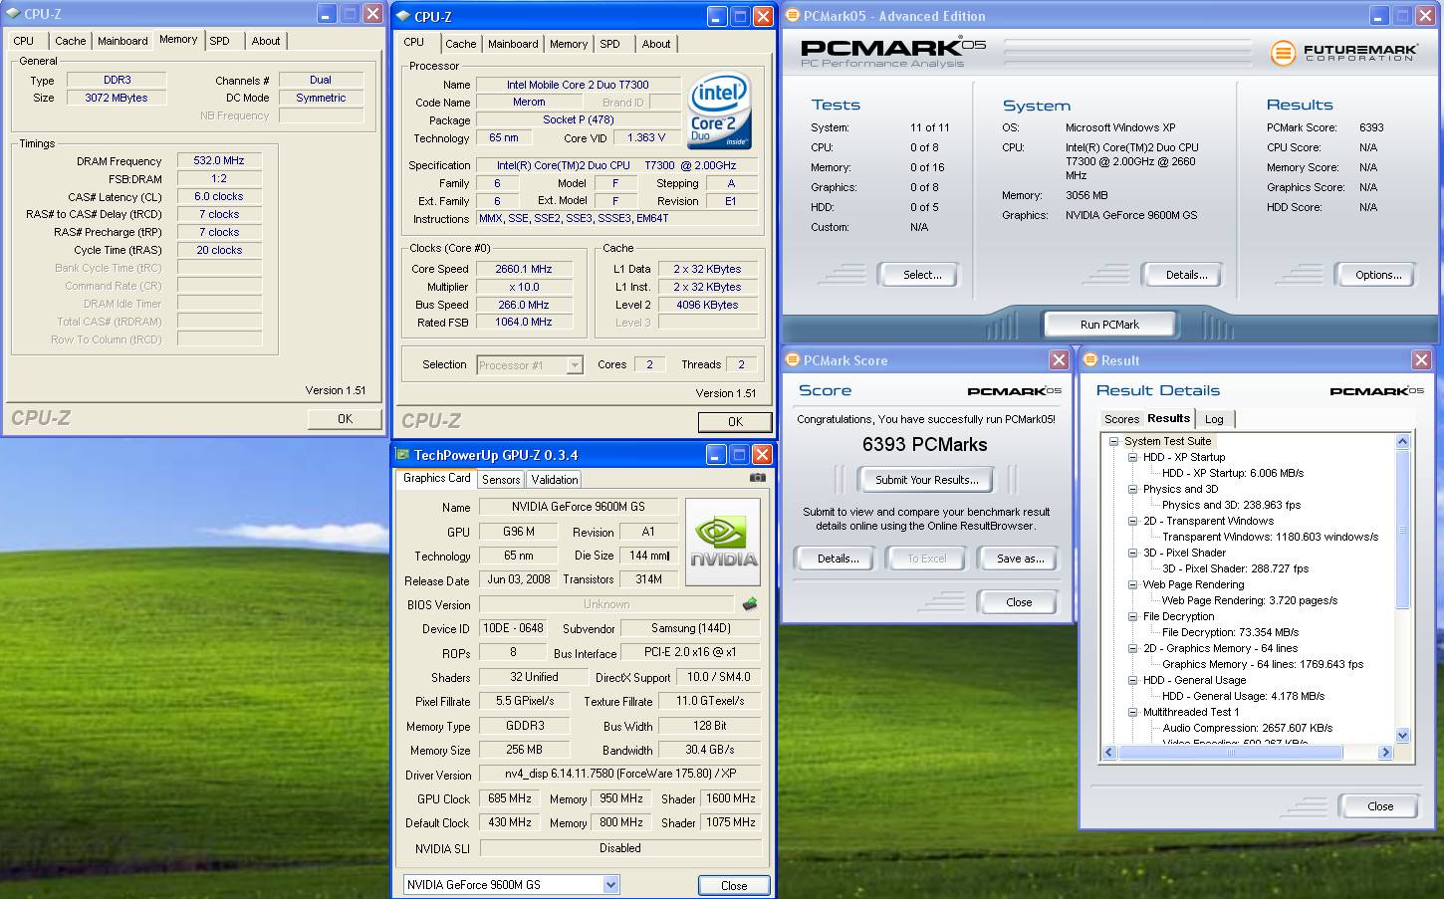This screenshot has height=899, width=1444.
Task: Click the NVIDIA logo in GPU-Z
Action: pos(723,542)
